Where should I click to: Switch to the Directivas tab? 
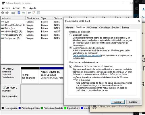point(80,27)
